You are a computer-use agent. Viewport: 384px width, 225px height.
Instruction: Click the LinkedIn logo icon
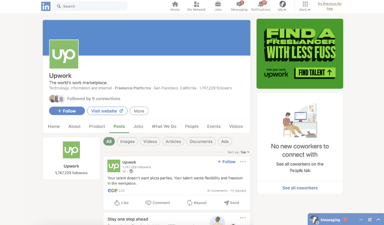[x=46, y=6]
